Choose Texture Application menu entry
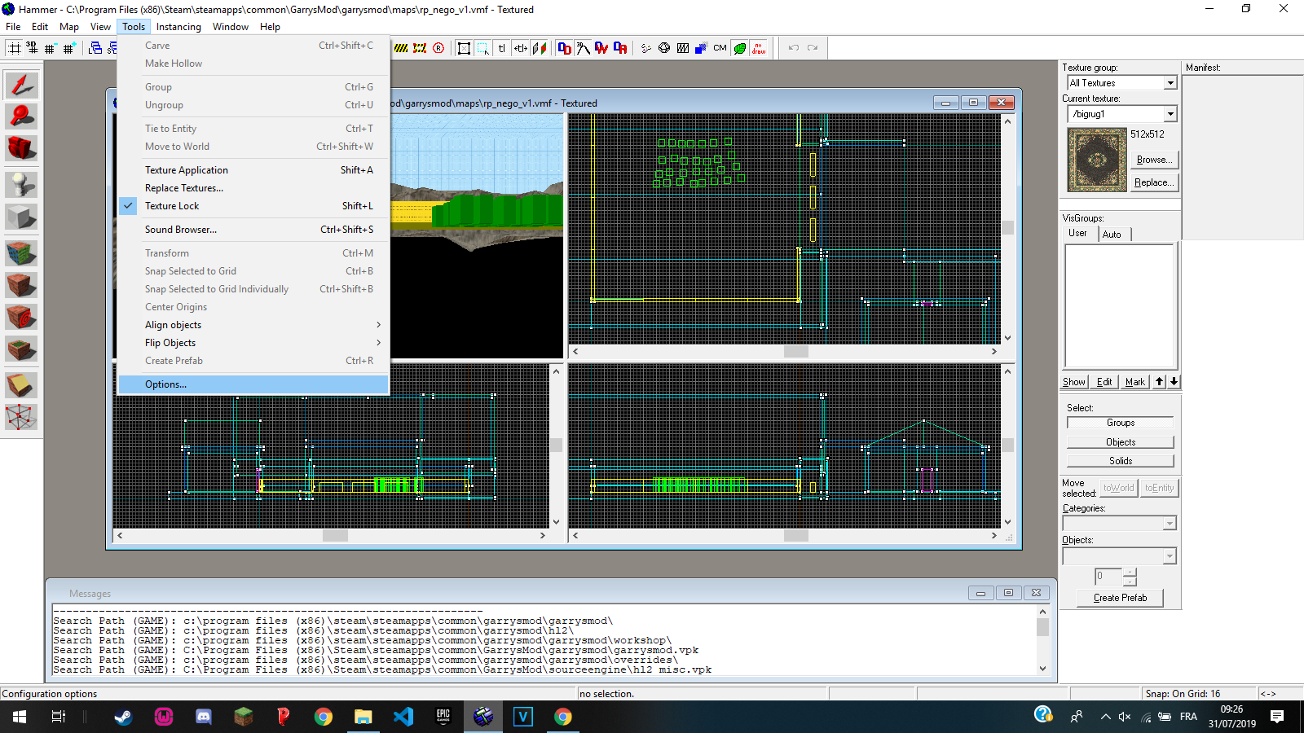Image resolution: width=1304 pixels, height=733 pixels. 253,170
